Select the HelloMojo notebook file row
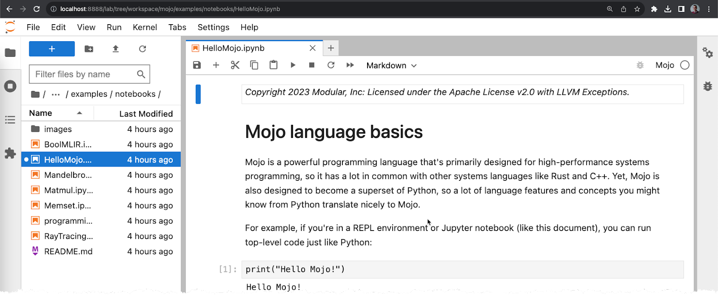This screenshot has height=304, width=718. [101, 159]
